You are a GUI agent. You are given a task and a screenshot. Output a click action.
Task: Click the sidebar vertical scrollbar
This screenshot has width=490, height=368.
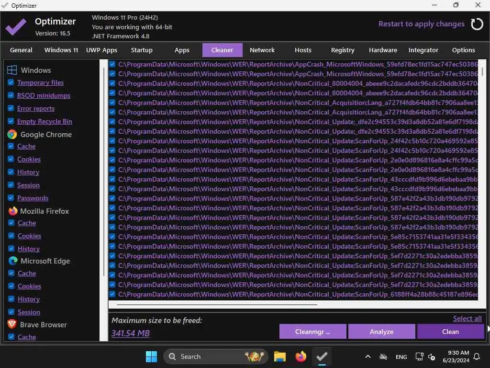[x=104, y=172]
